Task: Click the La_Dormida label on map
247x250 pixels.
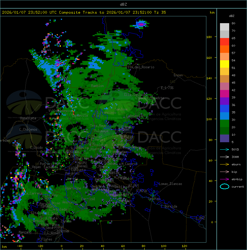Action: (170, 206)
